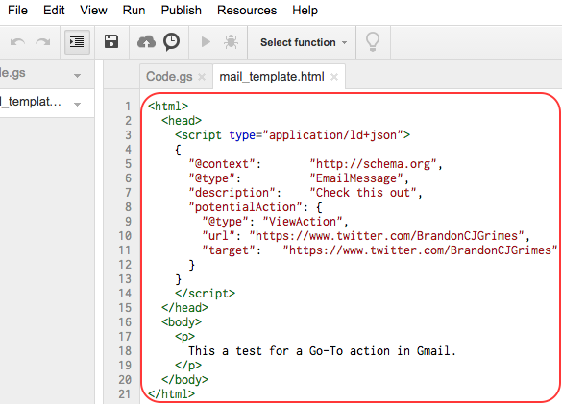Open the File menu

click(17, 10)
